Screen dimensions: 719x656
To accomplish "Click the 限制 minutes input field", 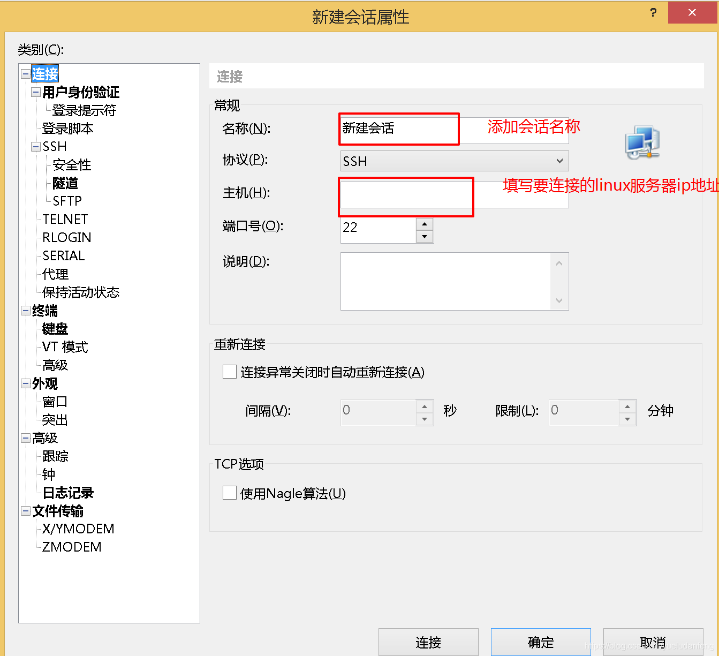I will click(x=584, y=413).
